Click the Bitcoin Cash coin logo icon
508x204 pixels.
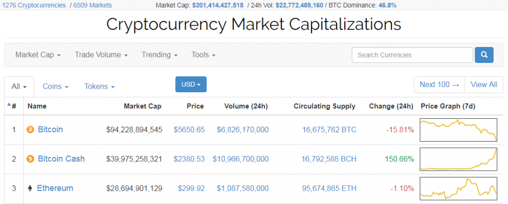click(x=30, y=159)
